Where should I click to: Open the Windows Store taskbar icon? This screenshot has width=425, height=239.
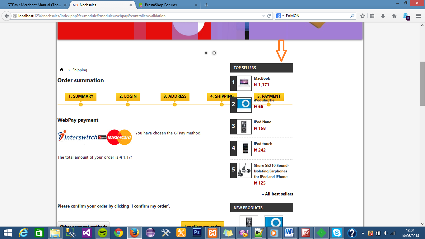tap(39, 233)
